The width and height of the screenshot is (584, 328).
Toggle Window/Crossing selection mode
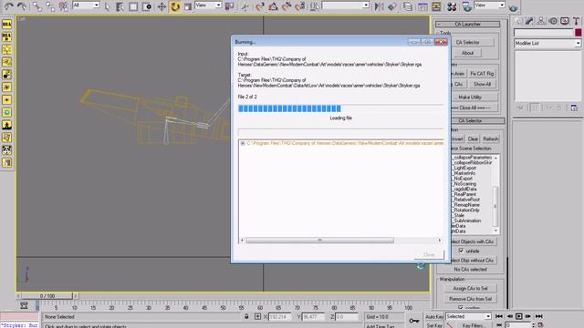click(147, 6)
